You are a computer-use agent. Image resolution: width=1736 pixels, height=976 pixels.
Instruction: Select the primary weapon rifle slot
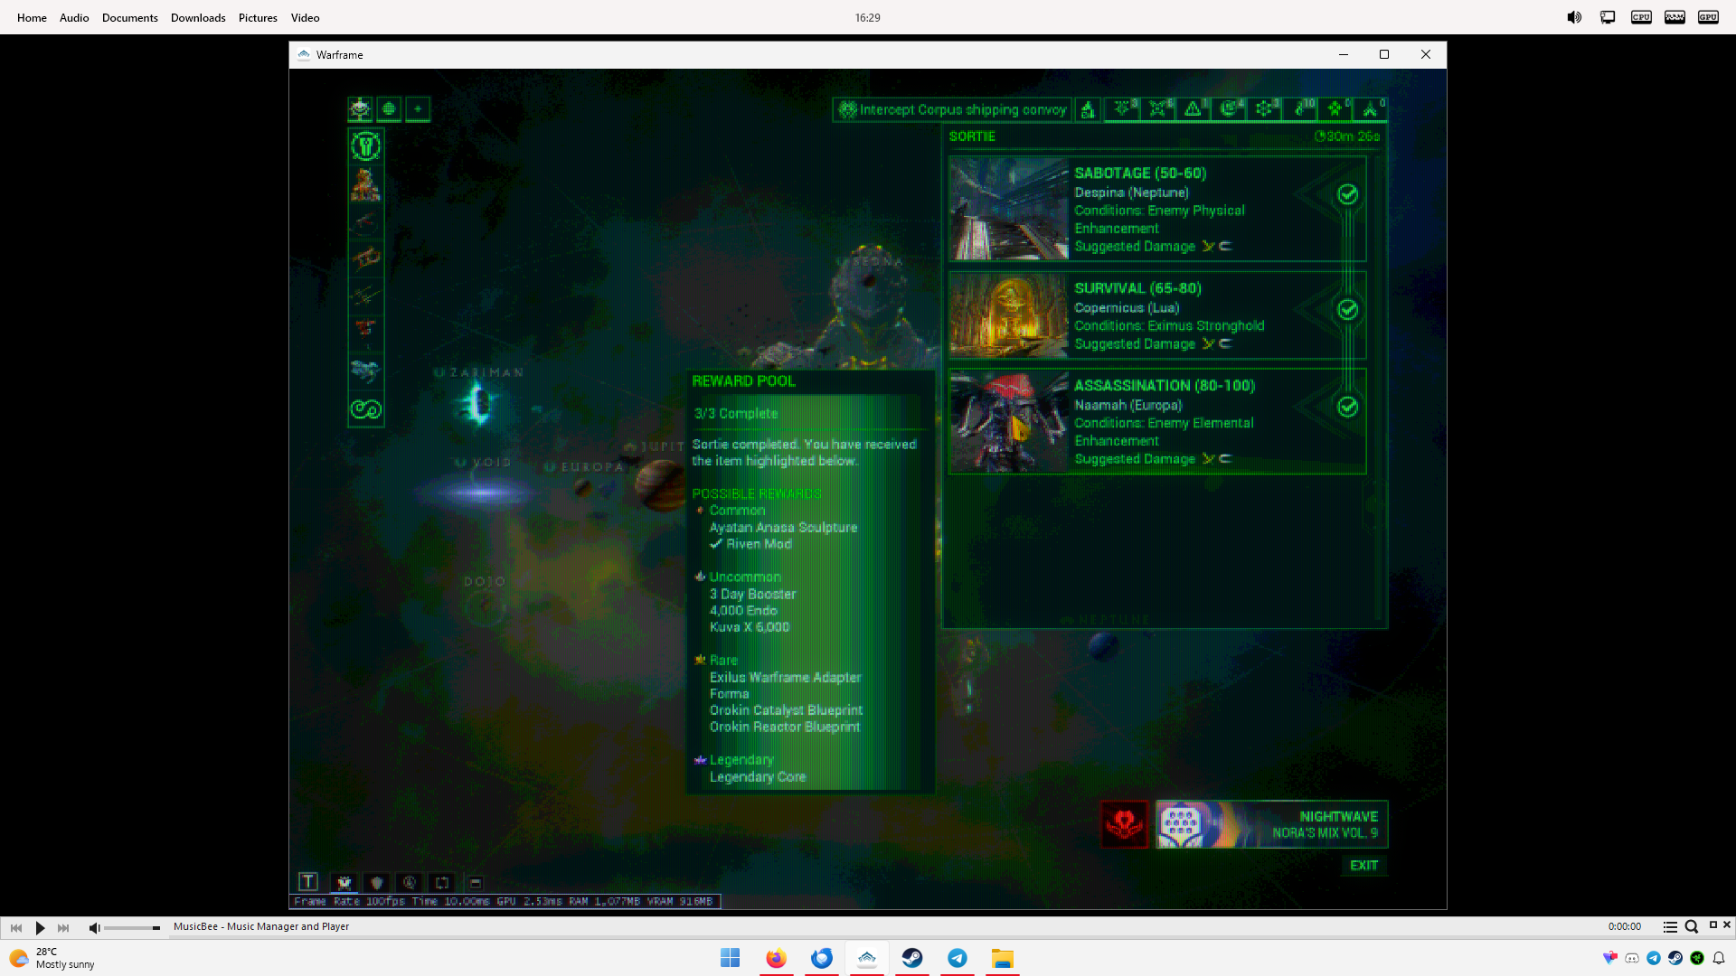365,221
